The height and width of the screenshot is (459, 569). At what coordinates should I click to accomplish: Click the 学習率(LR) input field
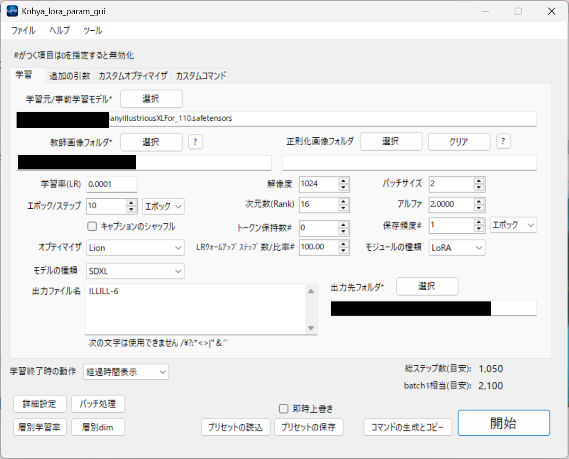click(x=112, y=184)
